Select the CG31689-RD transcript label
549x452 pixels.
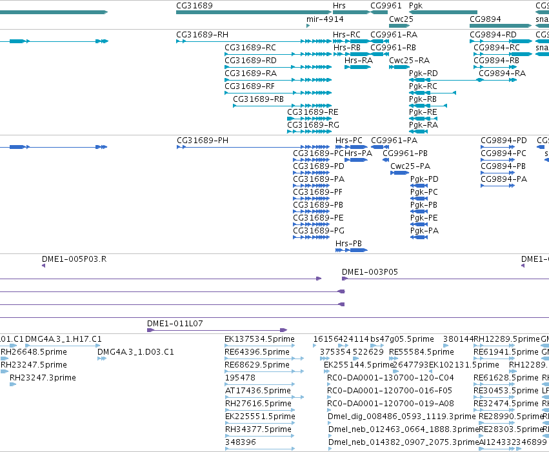pos(250,61)
